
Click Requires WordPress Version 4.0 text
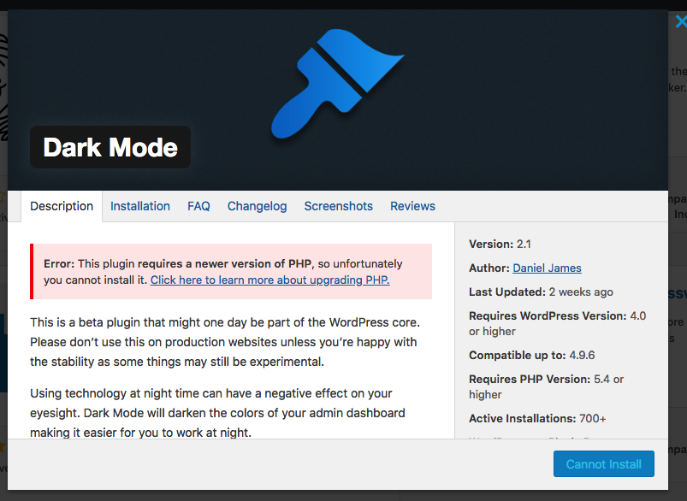[x=557, y=324]
